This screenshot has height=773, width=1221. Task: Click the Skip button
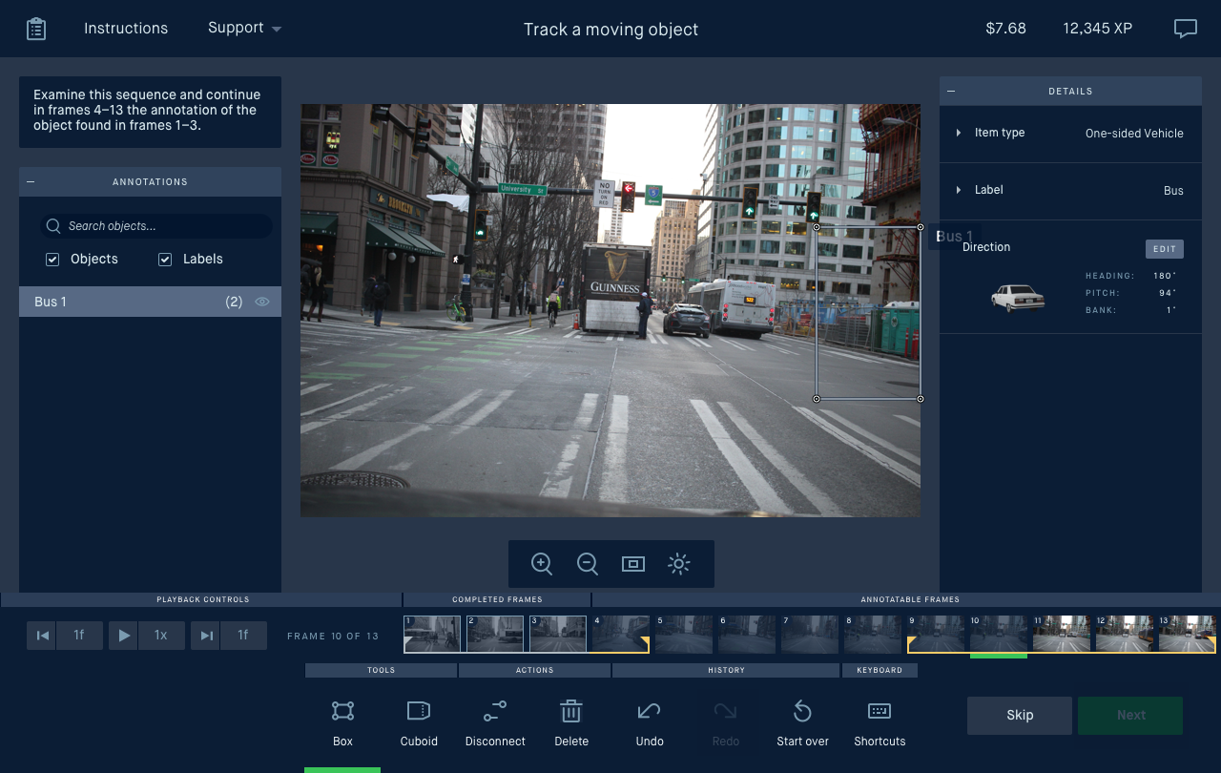pyautogui.click(x=1020, y=715)
